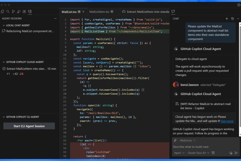Image resolution: width=241 pixels, height=161 pixels.
Task: Open chat history with the restore icon
Action: point(233,19)
